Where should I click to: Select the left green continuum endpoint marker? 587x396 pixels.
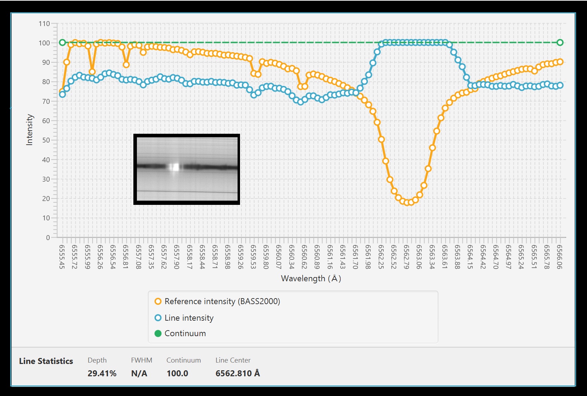pos(62,43)
